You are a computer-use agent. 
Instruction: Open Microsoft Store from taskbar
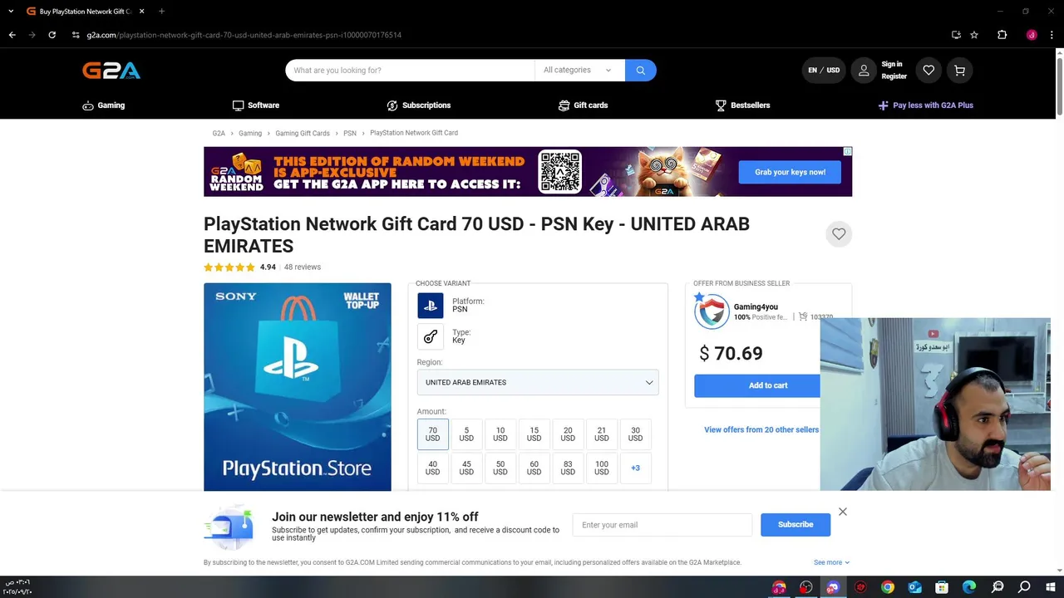pyautogui.click(x=942, y=587)
